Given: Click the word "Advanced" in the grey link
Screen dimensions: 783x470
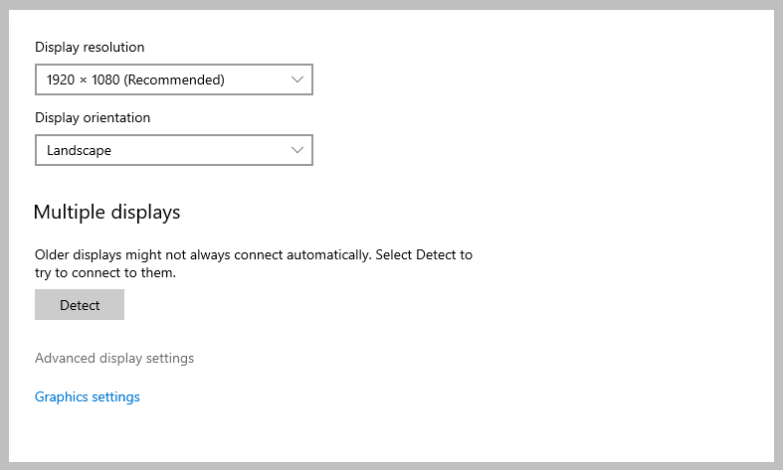Looking at the screenshot, I should [64, 358].
